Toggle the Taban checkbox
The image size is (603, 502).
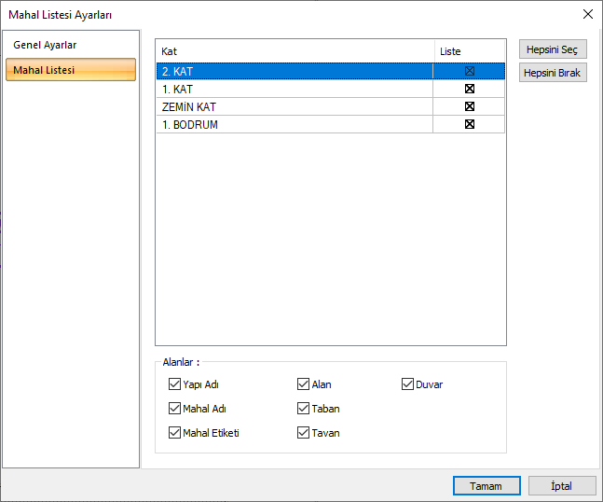304,409
